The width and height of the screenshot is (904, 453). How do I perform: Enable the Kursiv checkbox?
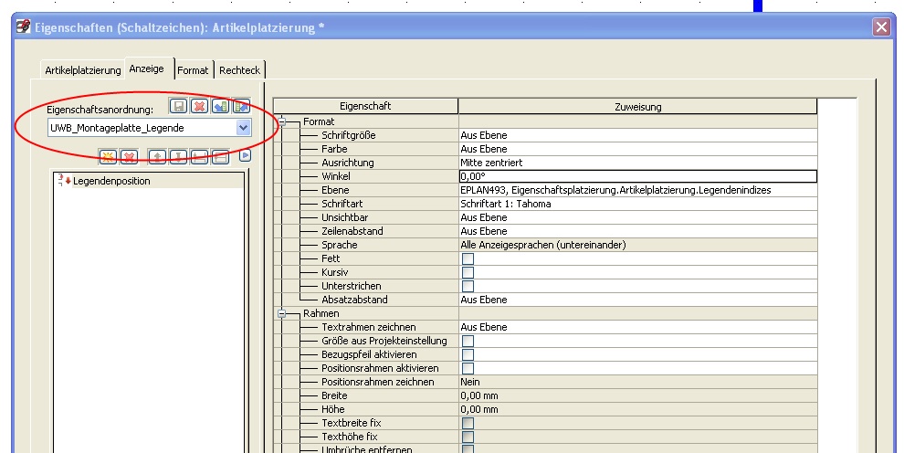pyautogui.click(x=468, y=272)
